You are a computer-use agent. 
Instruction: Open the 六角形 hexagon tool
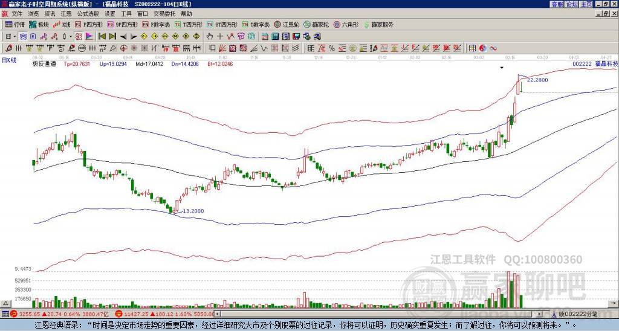pos(346,24)
